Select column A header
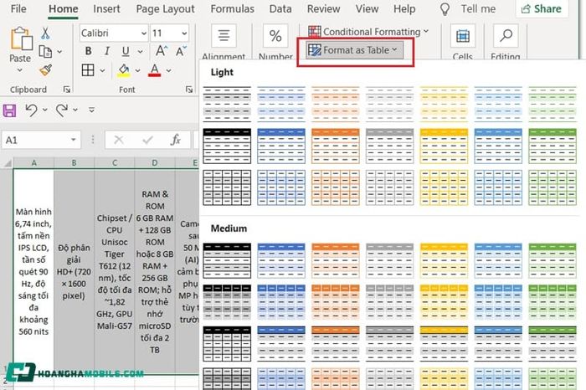This screenshot has height=390, width=586. pos(34,163)
